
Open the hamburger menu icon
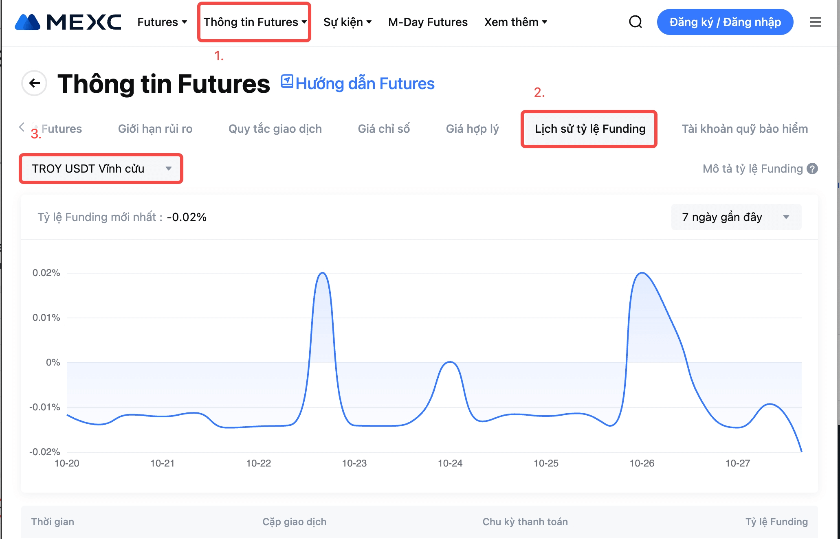click(x=815, y=22)
